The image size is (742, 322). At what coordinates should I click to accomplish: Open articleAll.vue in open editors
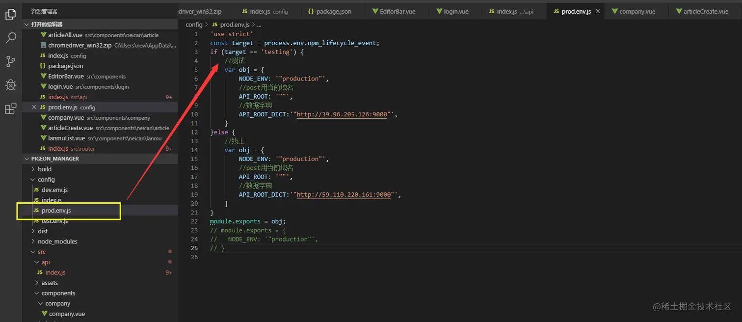100,35
